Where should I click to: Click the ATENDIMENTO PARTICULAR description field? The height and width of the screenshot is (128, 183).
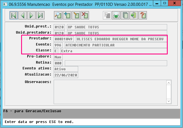coord(116,45)
